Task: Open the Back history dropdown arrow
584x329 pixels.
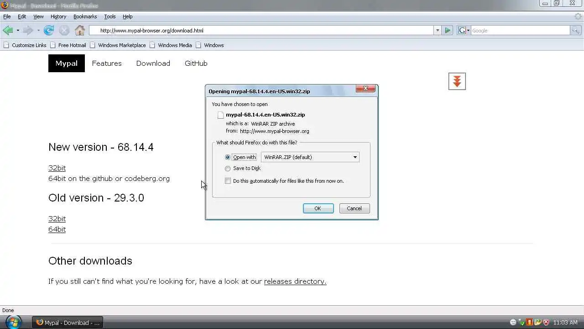Action: [x=18, y=31]
